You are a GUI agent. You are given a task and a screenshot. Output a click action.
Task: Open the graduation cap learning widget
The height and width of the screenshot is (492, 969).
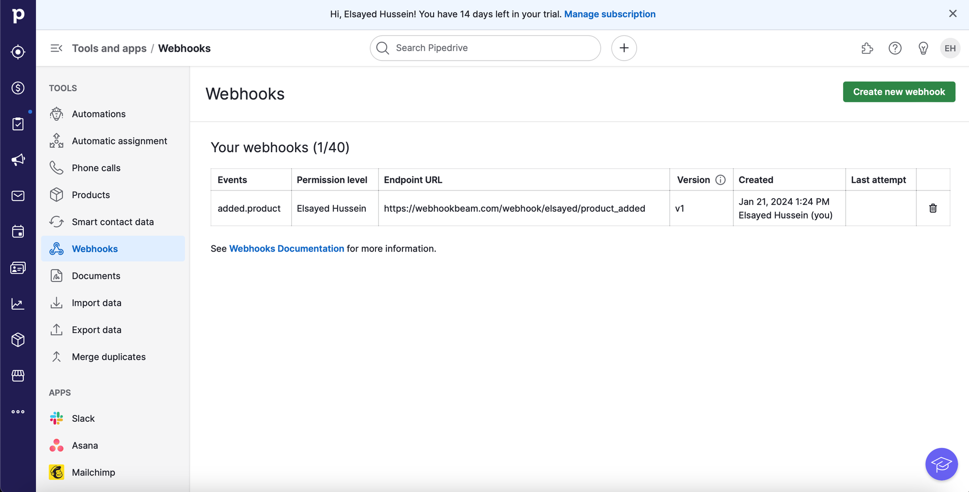[x=941, y=464]
